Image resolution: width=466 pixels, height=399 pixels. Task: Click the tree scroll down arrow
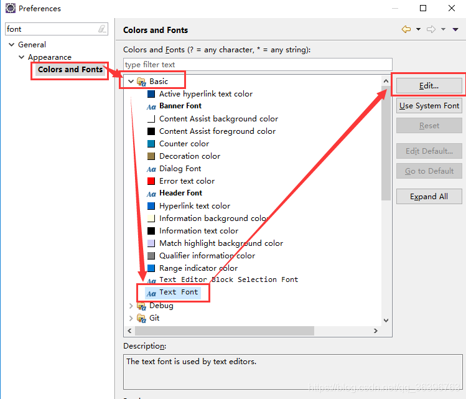[386, 321]
